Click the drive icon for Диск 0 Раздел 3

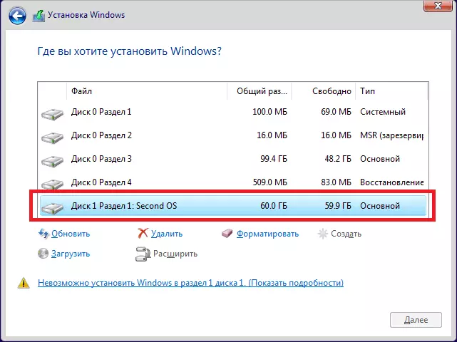(x=52, y=160)
